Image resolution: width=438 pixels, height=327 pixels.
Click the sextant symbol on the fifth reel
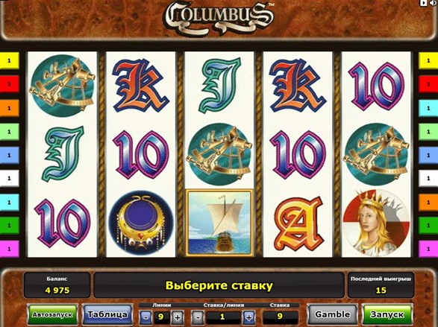coord(376,154)
